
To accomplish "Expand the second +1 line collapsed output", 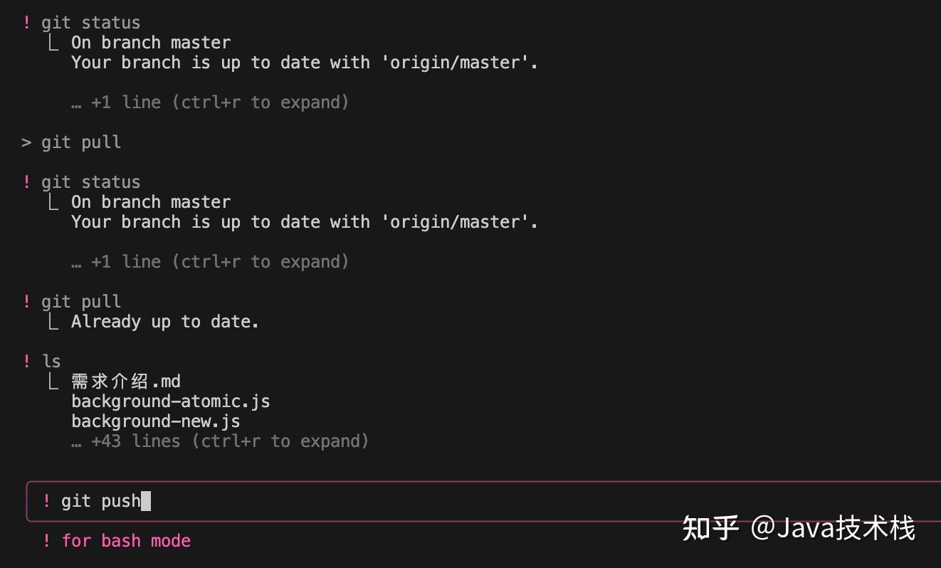I will pyautogui.click(x=210, y=262).
